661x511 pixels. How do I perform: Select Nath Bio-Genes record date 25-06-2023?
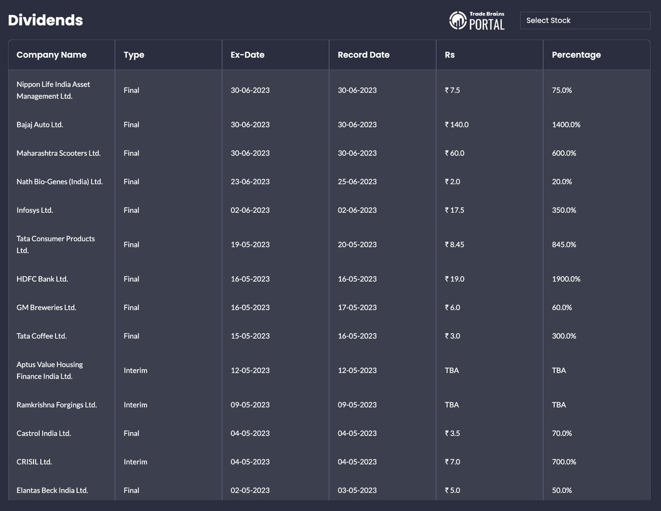[357, 182]
